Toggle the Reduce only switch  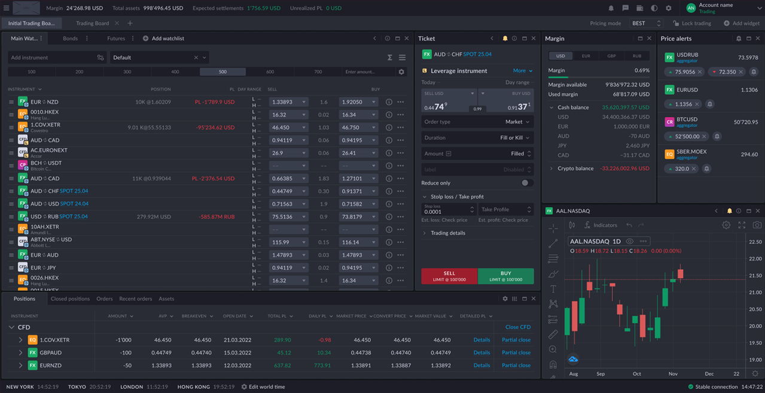(x=526, y=183)
